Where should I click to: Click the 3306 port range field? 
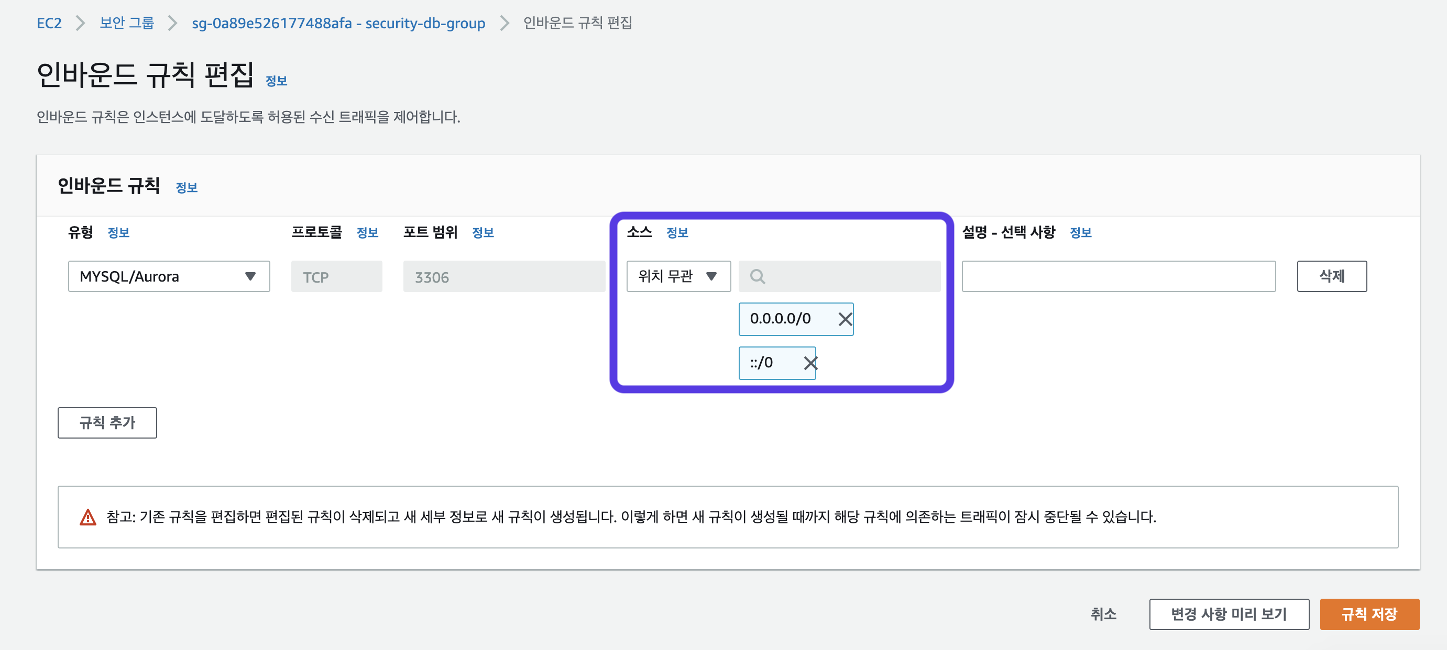504,276
